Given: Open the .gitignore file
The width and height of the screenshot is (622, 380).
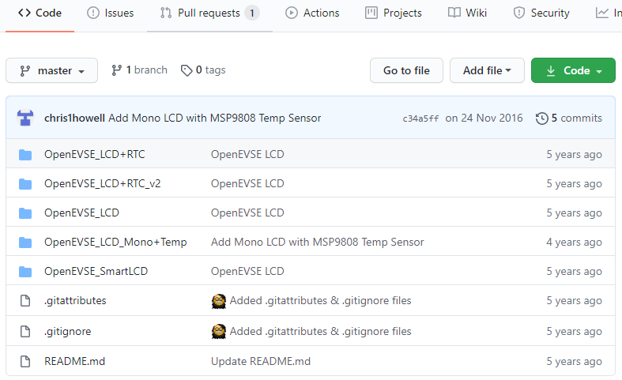Looking at the screenshot, I should pos(68,331).
